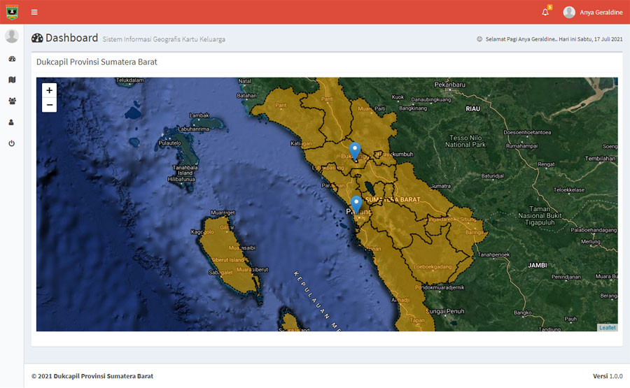Image resolution: width=630 pixels, height=388 pixels.
Task: Open Dashboard from the sidebar gauge icon
Action: click(12, 59)
